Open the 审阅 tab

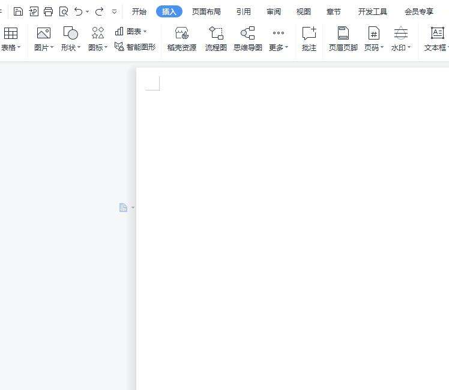pyautogui.click(x=274, y=12)
